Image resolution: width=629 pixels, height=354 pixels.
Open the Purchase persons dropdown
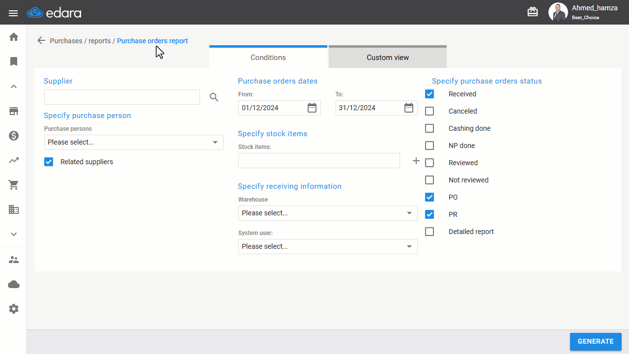pos(134,142)
